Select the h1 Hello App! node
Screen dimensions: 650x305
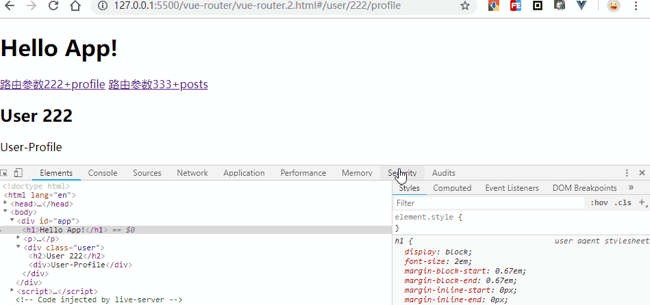point(196,230)
